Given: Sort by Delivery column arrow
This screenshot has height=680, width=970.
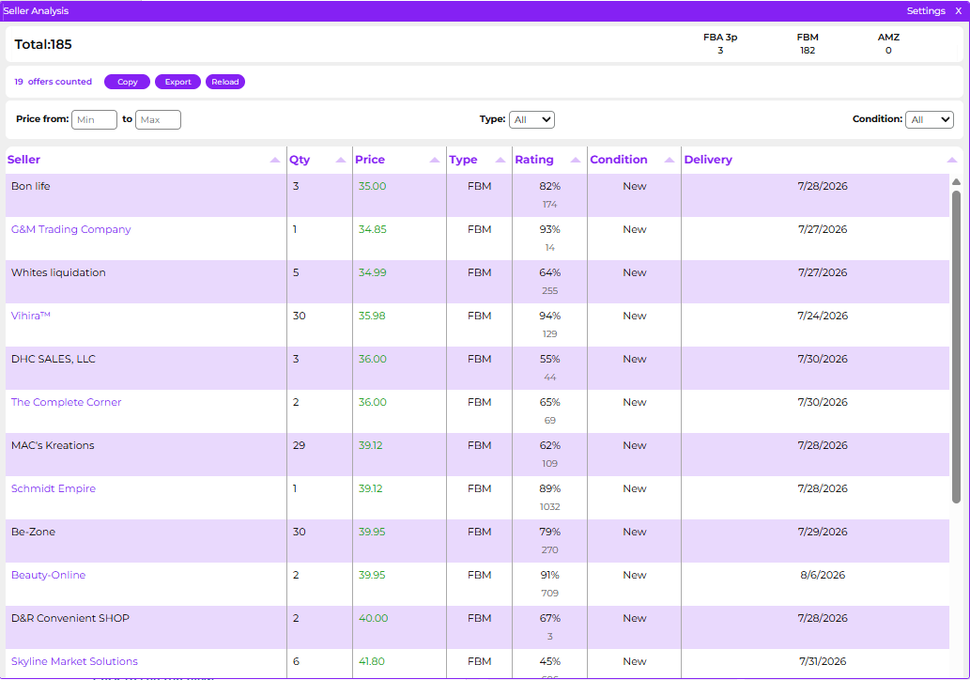Looking at the screenshot, I should (951, 161).
